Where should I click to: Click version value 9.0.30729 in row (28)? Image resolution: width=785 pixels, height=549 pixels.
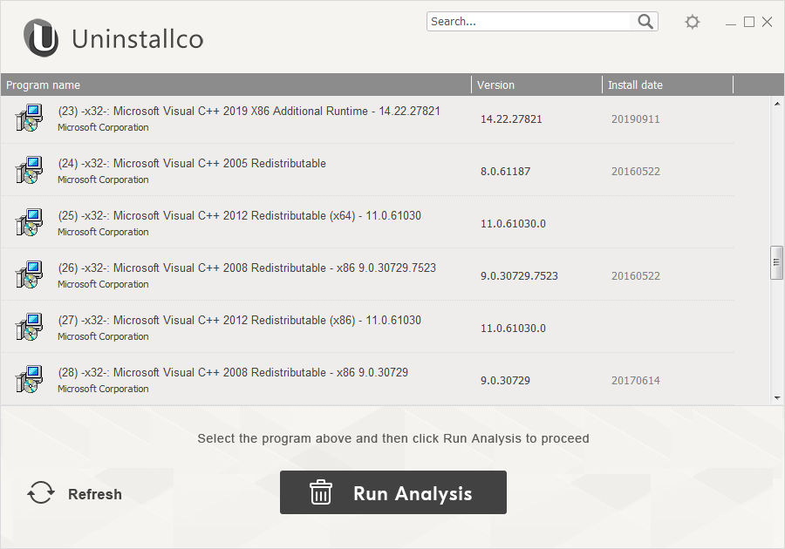coord(505,381)
